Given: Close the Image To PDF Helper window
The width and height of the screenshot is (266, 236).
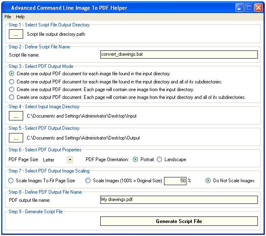Looking at the screenshot, I should 258,8.
